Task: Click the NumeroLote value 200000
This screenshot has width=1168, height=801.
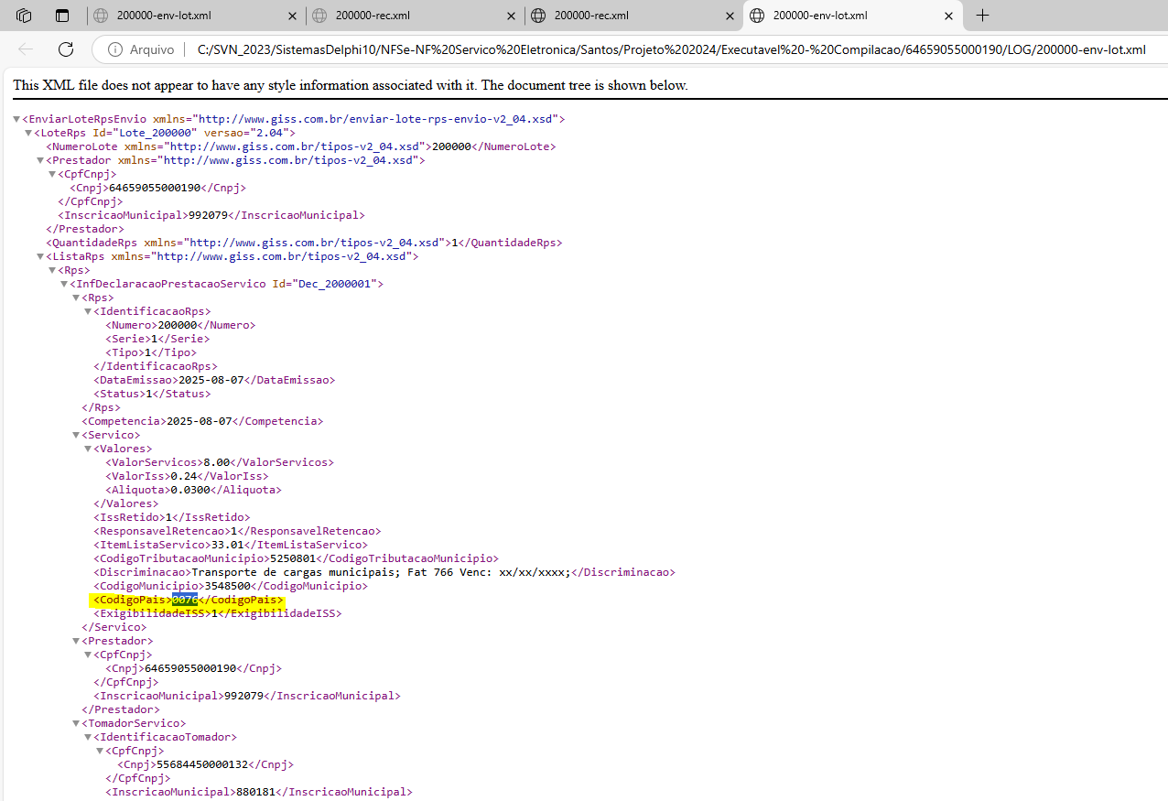Action: 451,146
